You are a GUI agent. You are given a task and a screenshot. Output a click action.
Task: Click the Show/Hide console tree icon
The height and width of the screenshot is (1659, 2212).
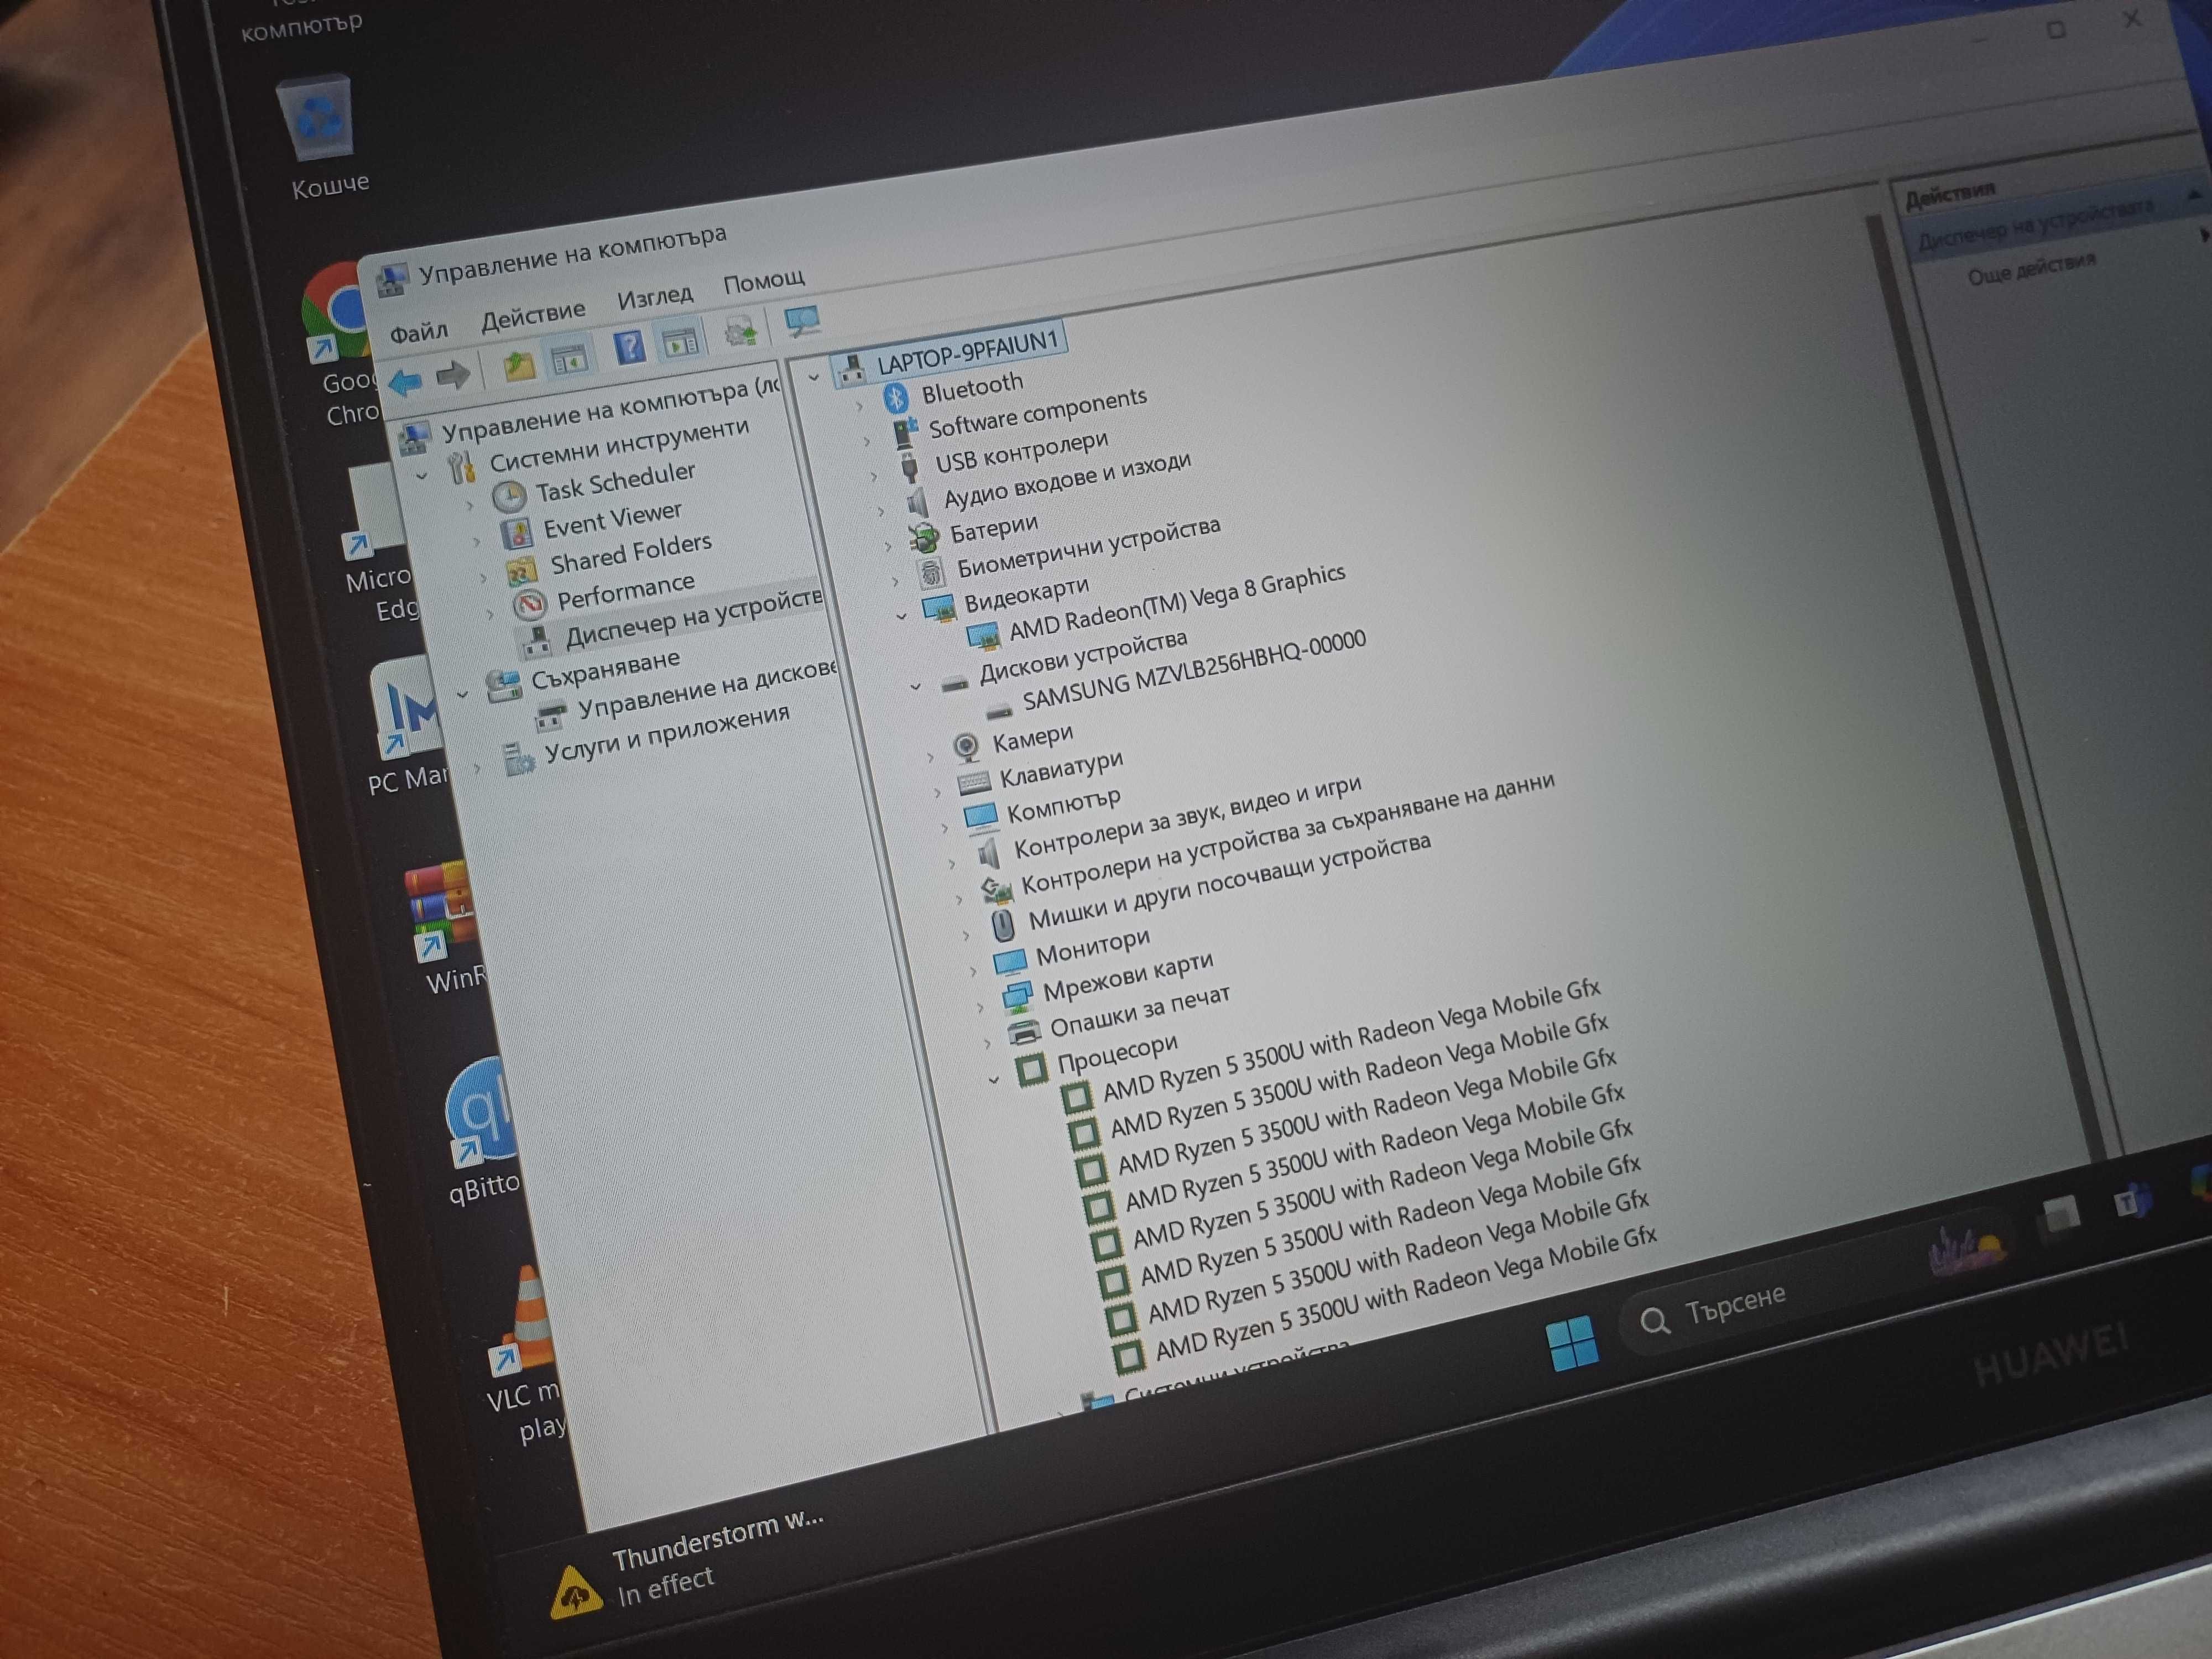568,359
